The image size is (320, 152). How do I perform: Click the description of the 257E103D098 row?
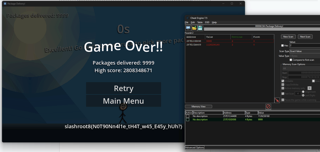pyautogui.click(x=200, y=120)
